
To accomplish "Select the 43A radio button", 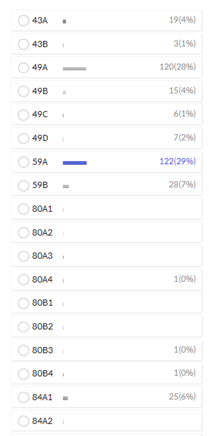I will (x=24, y=20).
